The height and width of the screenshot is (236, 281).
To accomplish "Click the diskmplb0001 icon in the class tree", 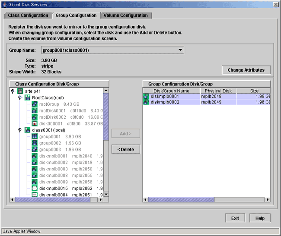I will [35, 156].
